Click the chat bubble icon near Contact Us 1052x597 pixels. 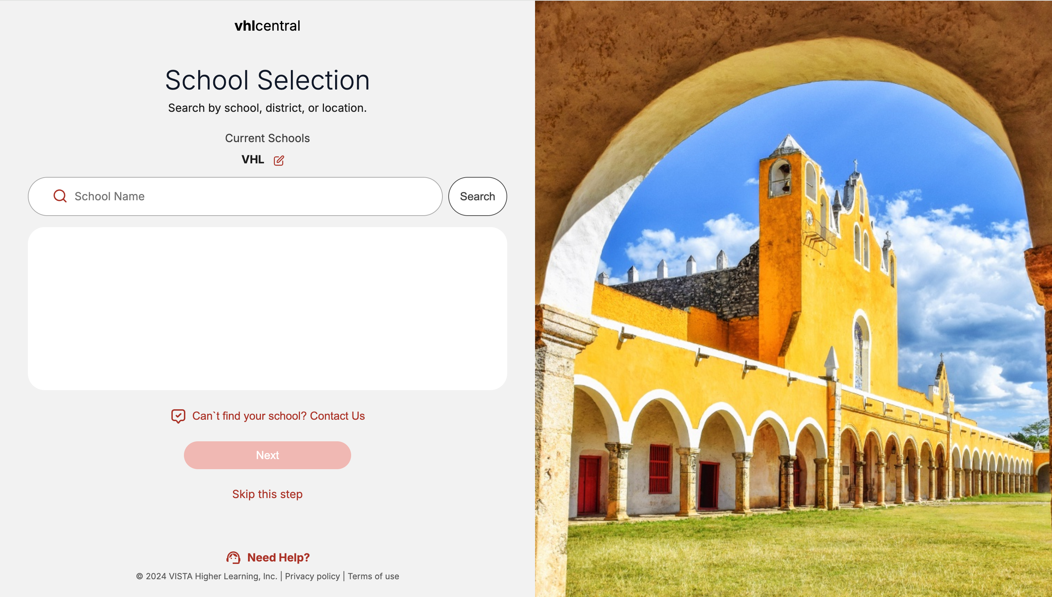tap(178, 416)
